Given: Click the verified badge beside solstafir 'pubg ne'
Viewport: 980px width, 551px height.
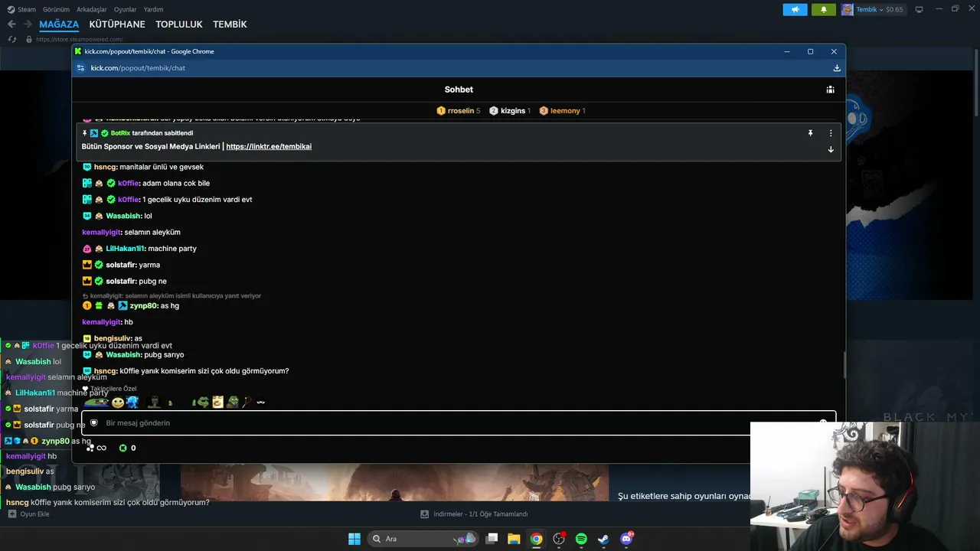Looking at the screenshot, I should (99, 282).
